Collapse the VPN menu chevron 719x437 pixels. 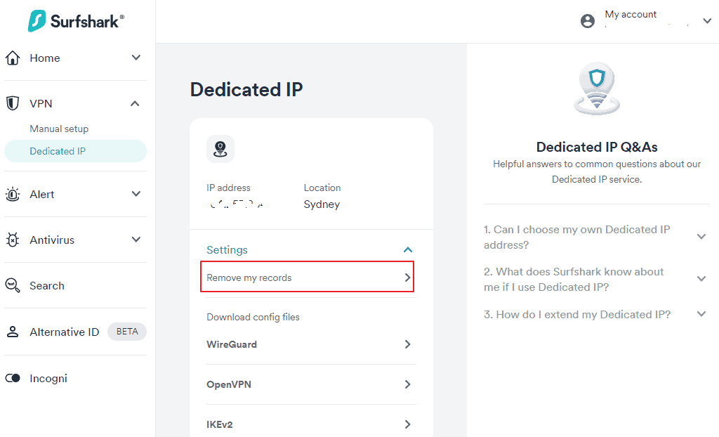[135, 103]
